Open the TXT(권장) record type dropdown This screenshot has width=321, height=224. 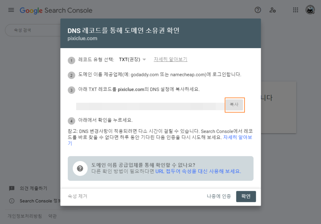[133, 59]
